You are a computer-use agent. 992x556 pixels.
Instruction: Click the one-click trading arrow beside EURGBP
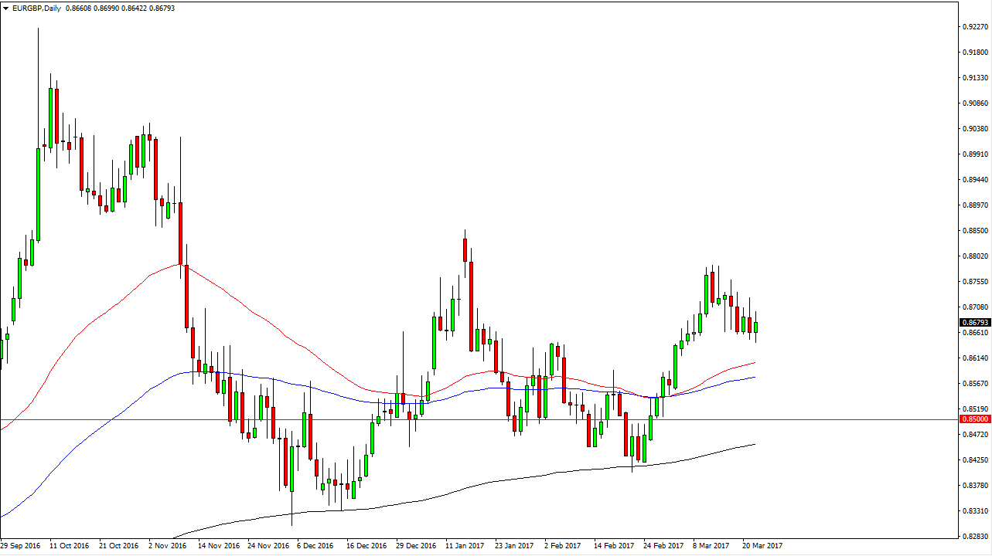(x=6, y=8)
